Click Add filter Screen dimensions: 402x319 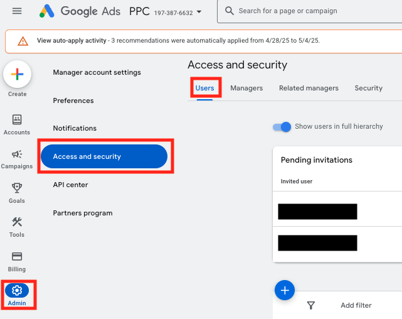tap(356, 305)
